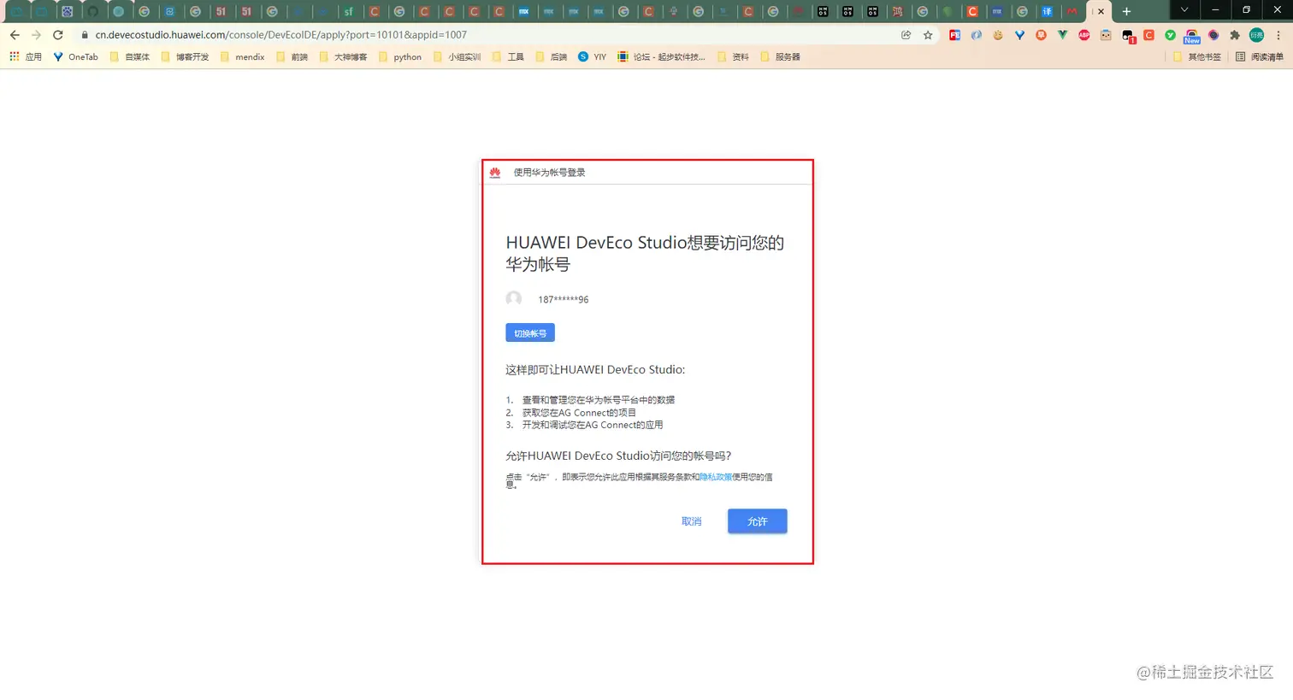This screenshot has height=700, width=1293.
Task: Open the green Vue devtools extension
Action: point(1062,35)
